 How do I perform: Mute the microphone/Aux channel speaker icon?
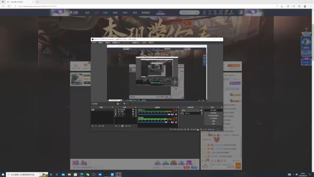click(172, 114)
